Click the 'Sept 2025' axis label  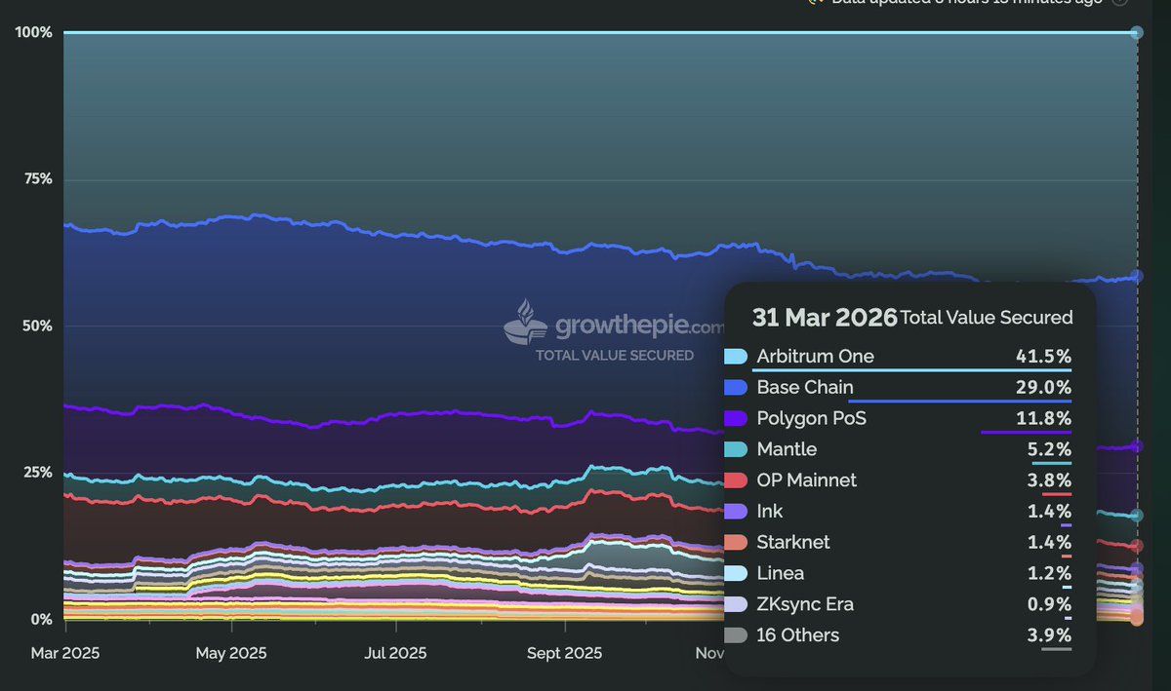564,653
